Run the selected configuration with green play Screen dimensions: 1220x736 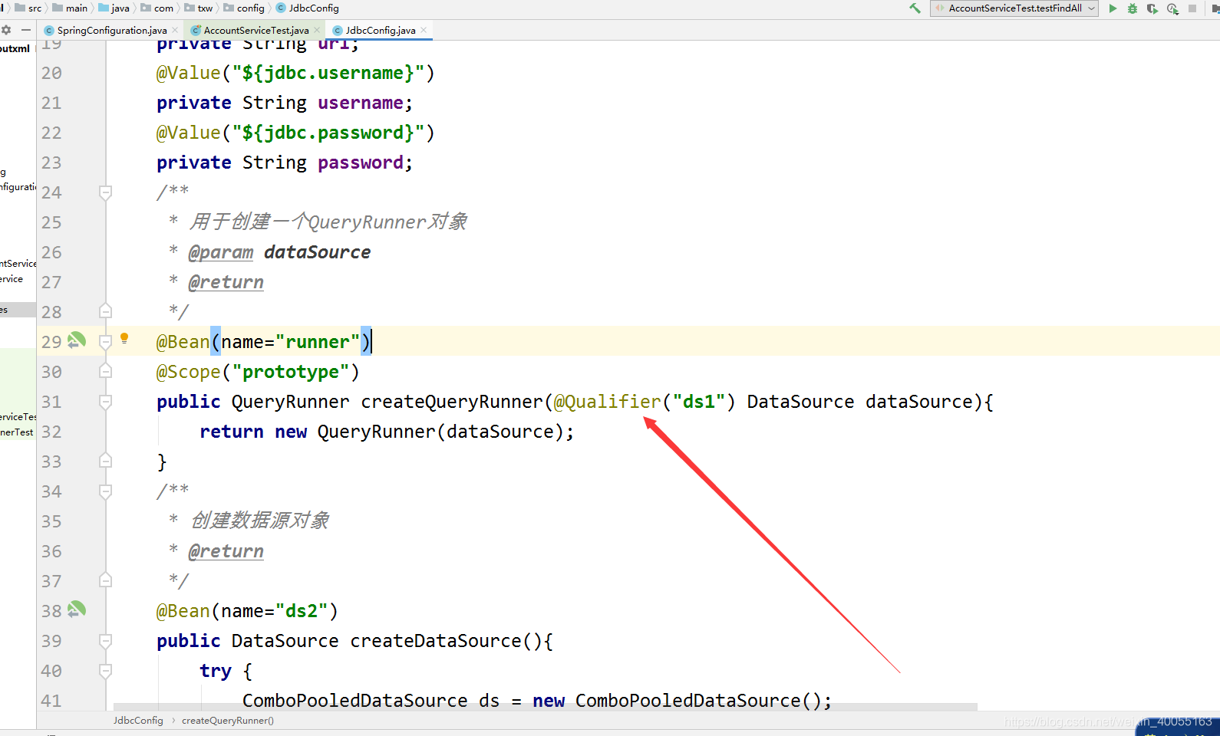[x=1113, y=8]
